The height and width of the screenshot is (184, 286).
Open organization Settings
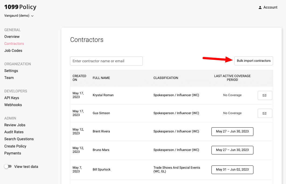[11, 71]
